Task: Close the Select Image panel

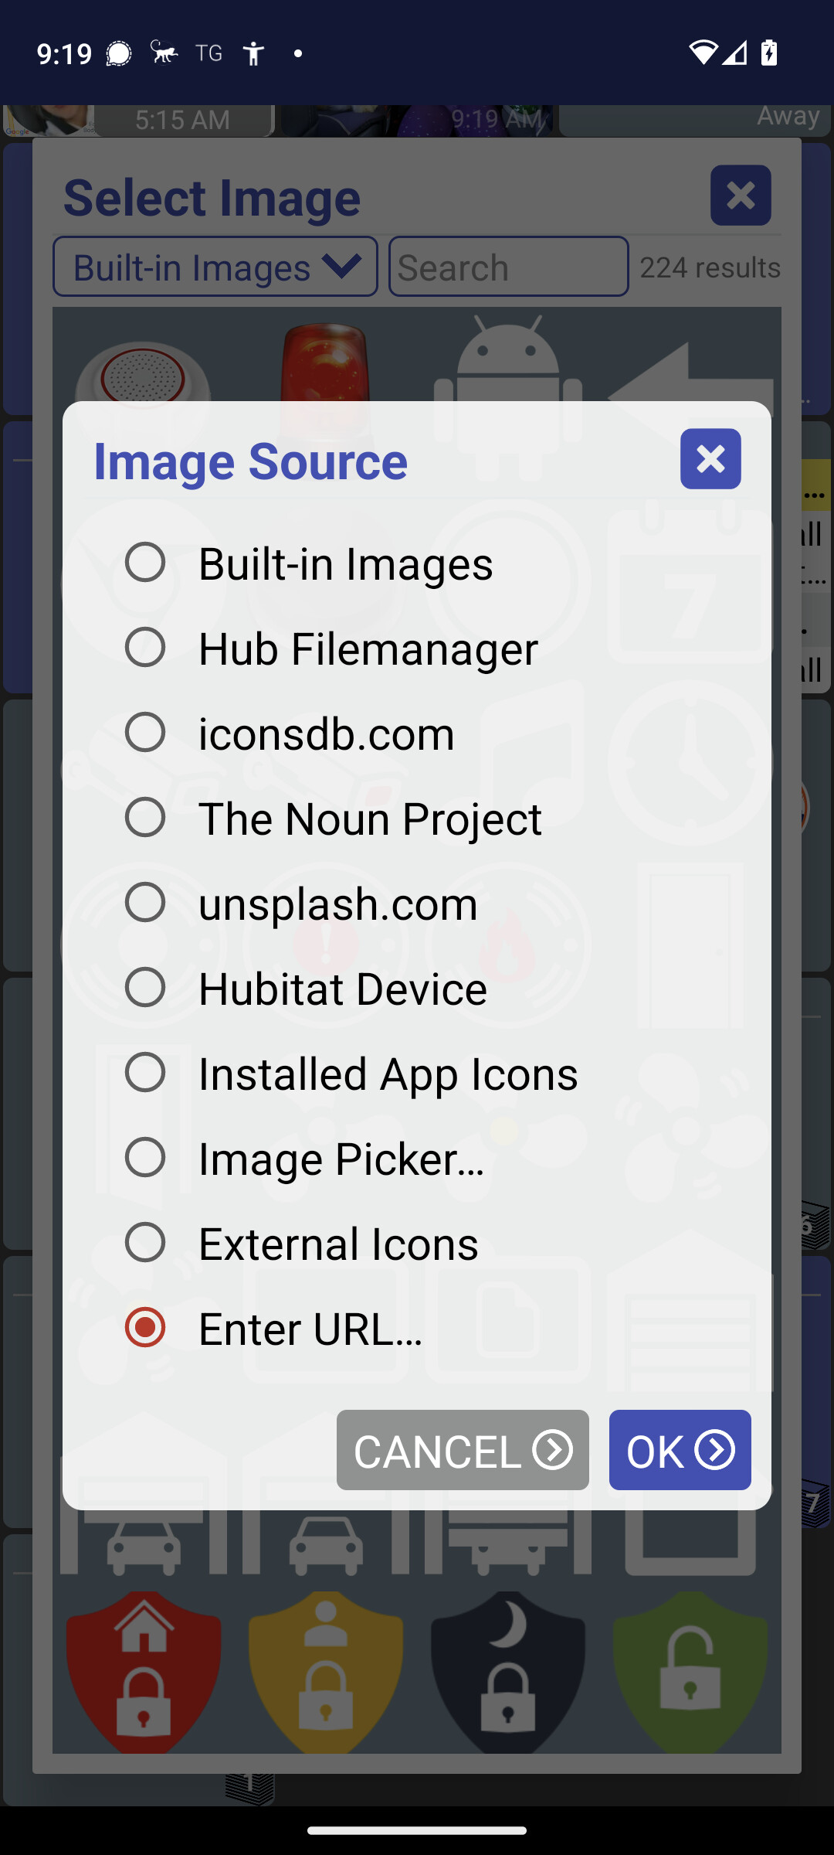Action: [x=741, y=196]
